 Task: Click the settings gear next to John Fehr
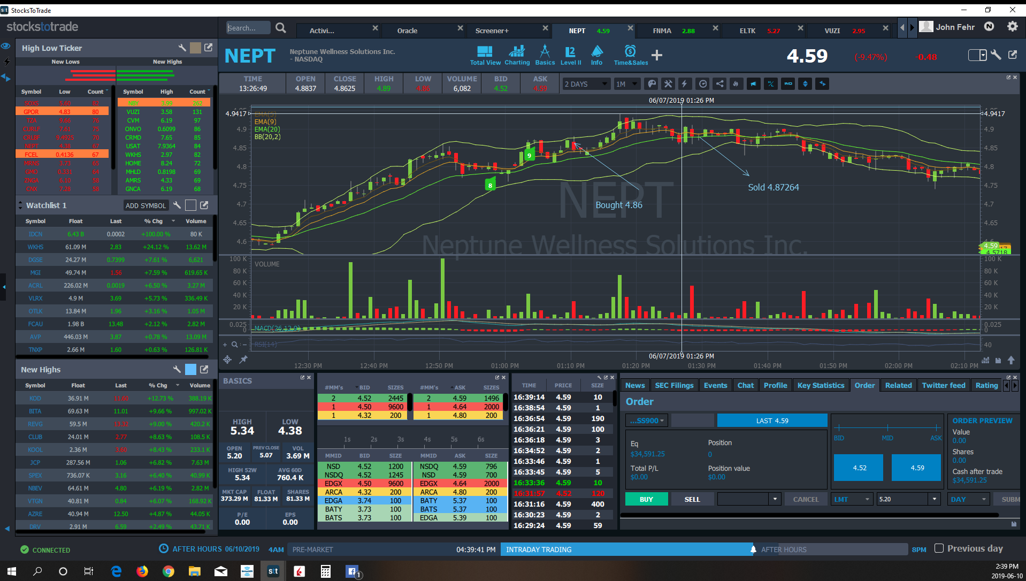1012,27
